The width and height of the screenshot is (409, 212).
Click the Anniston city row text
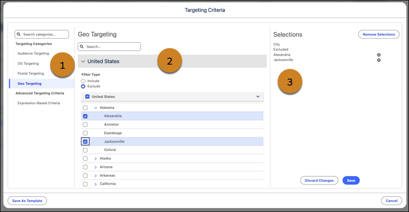click(111, 124)
